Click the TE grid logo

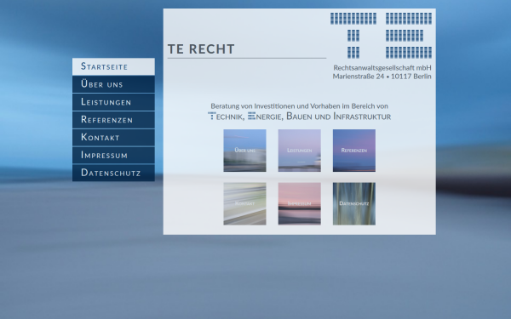click(x=381, y=36)
